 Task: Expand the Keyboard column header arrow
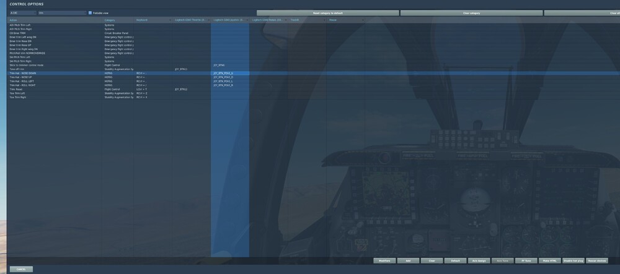[170, 20]
